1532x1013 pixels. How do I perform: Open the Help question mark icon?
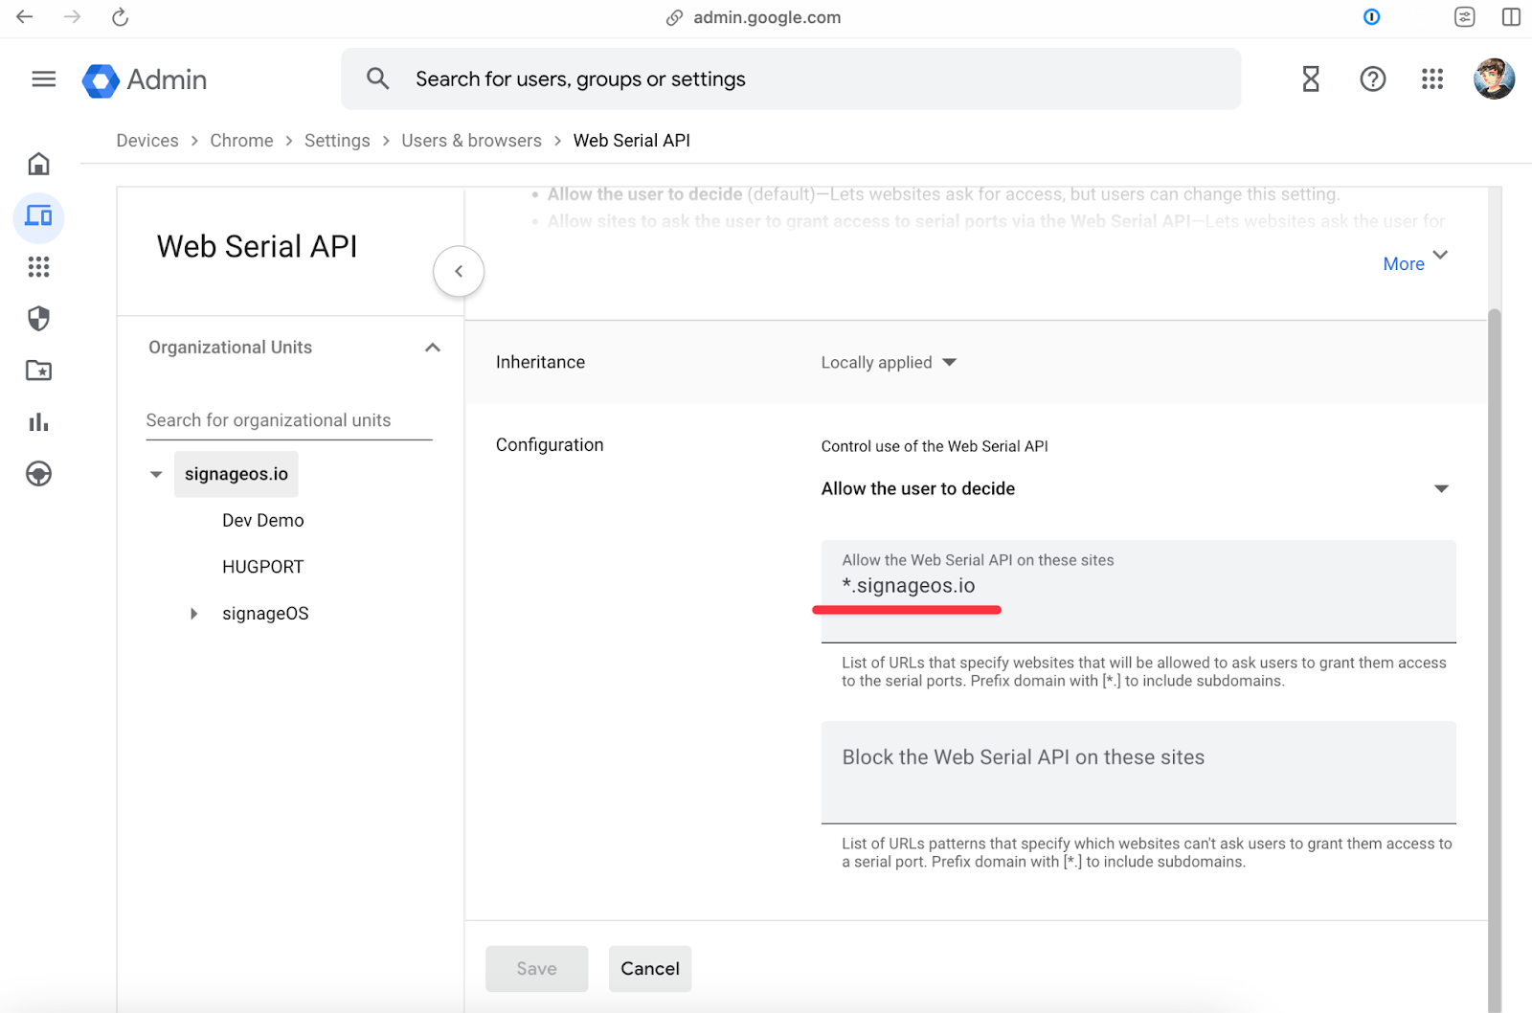1372,79
